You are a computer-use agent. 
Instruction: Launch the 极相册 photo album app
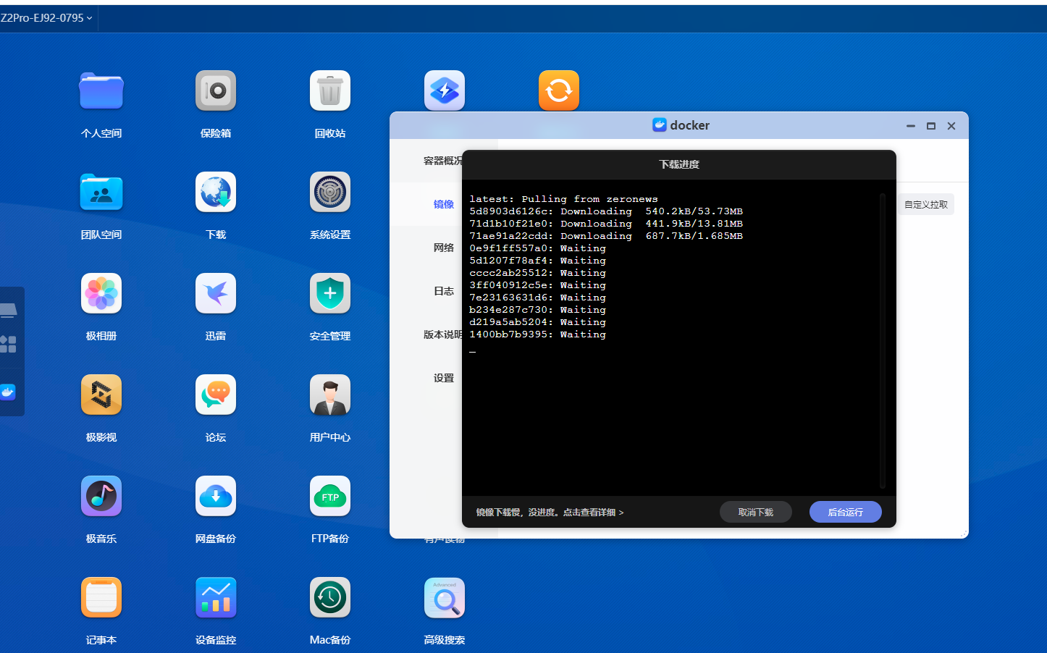101,293
